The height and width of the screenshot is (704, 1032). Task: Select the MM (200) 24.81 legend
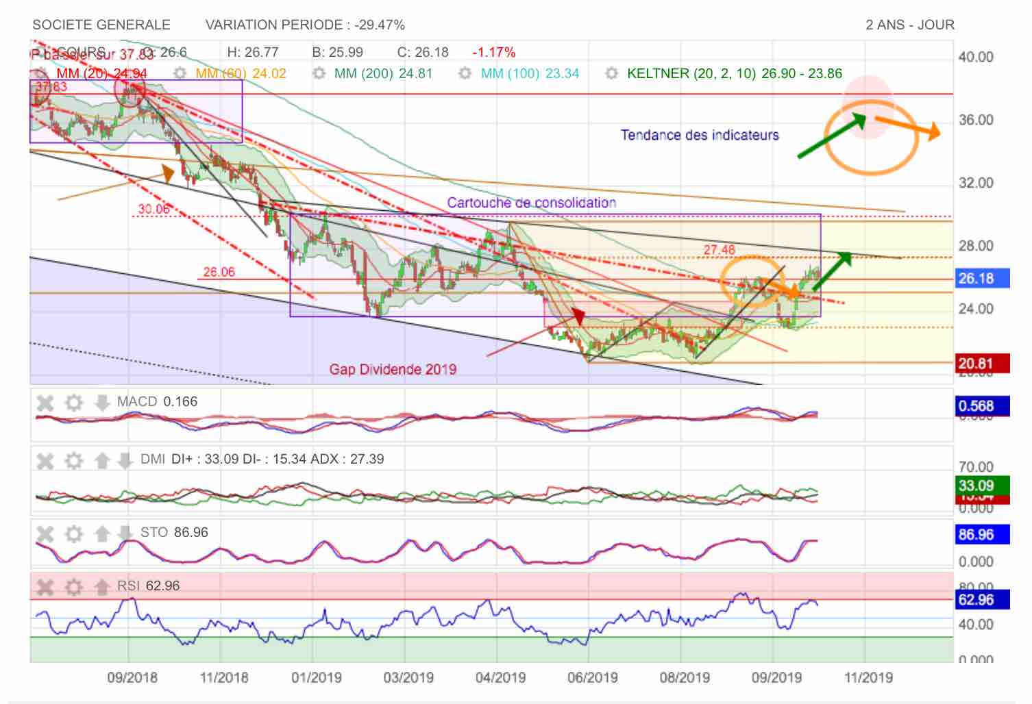(x=383, y=73)
